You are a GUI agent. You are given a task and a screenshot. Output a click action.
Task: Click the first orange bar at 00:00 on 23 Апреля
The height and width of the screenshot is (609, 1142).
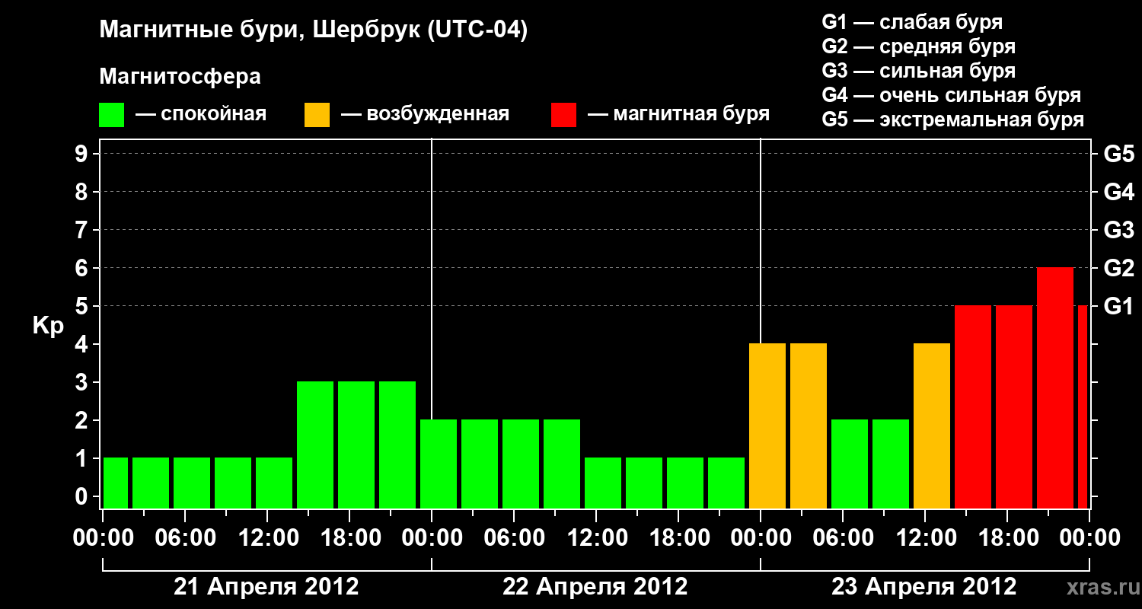click(x=767, y=426)
